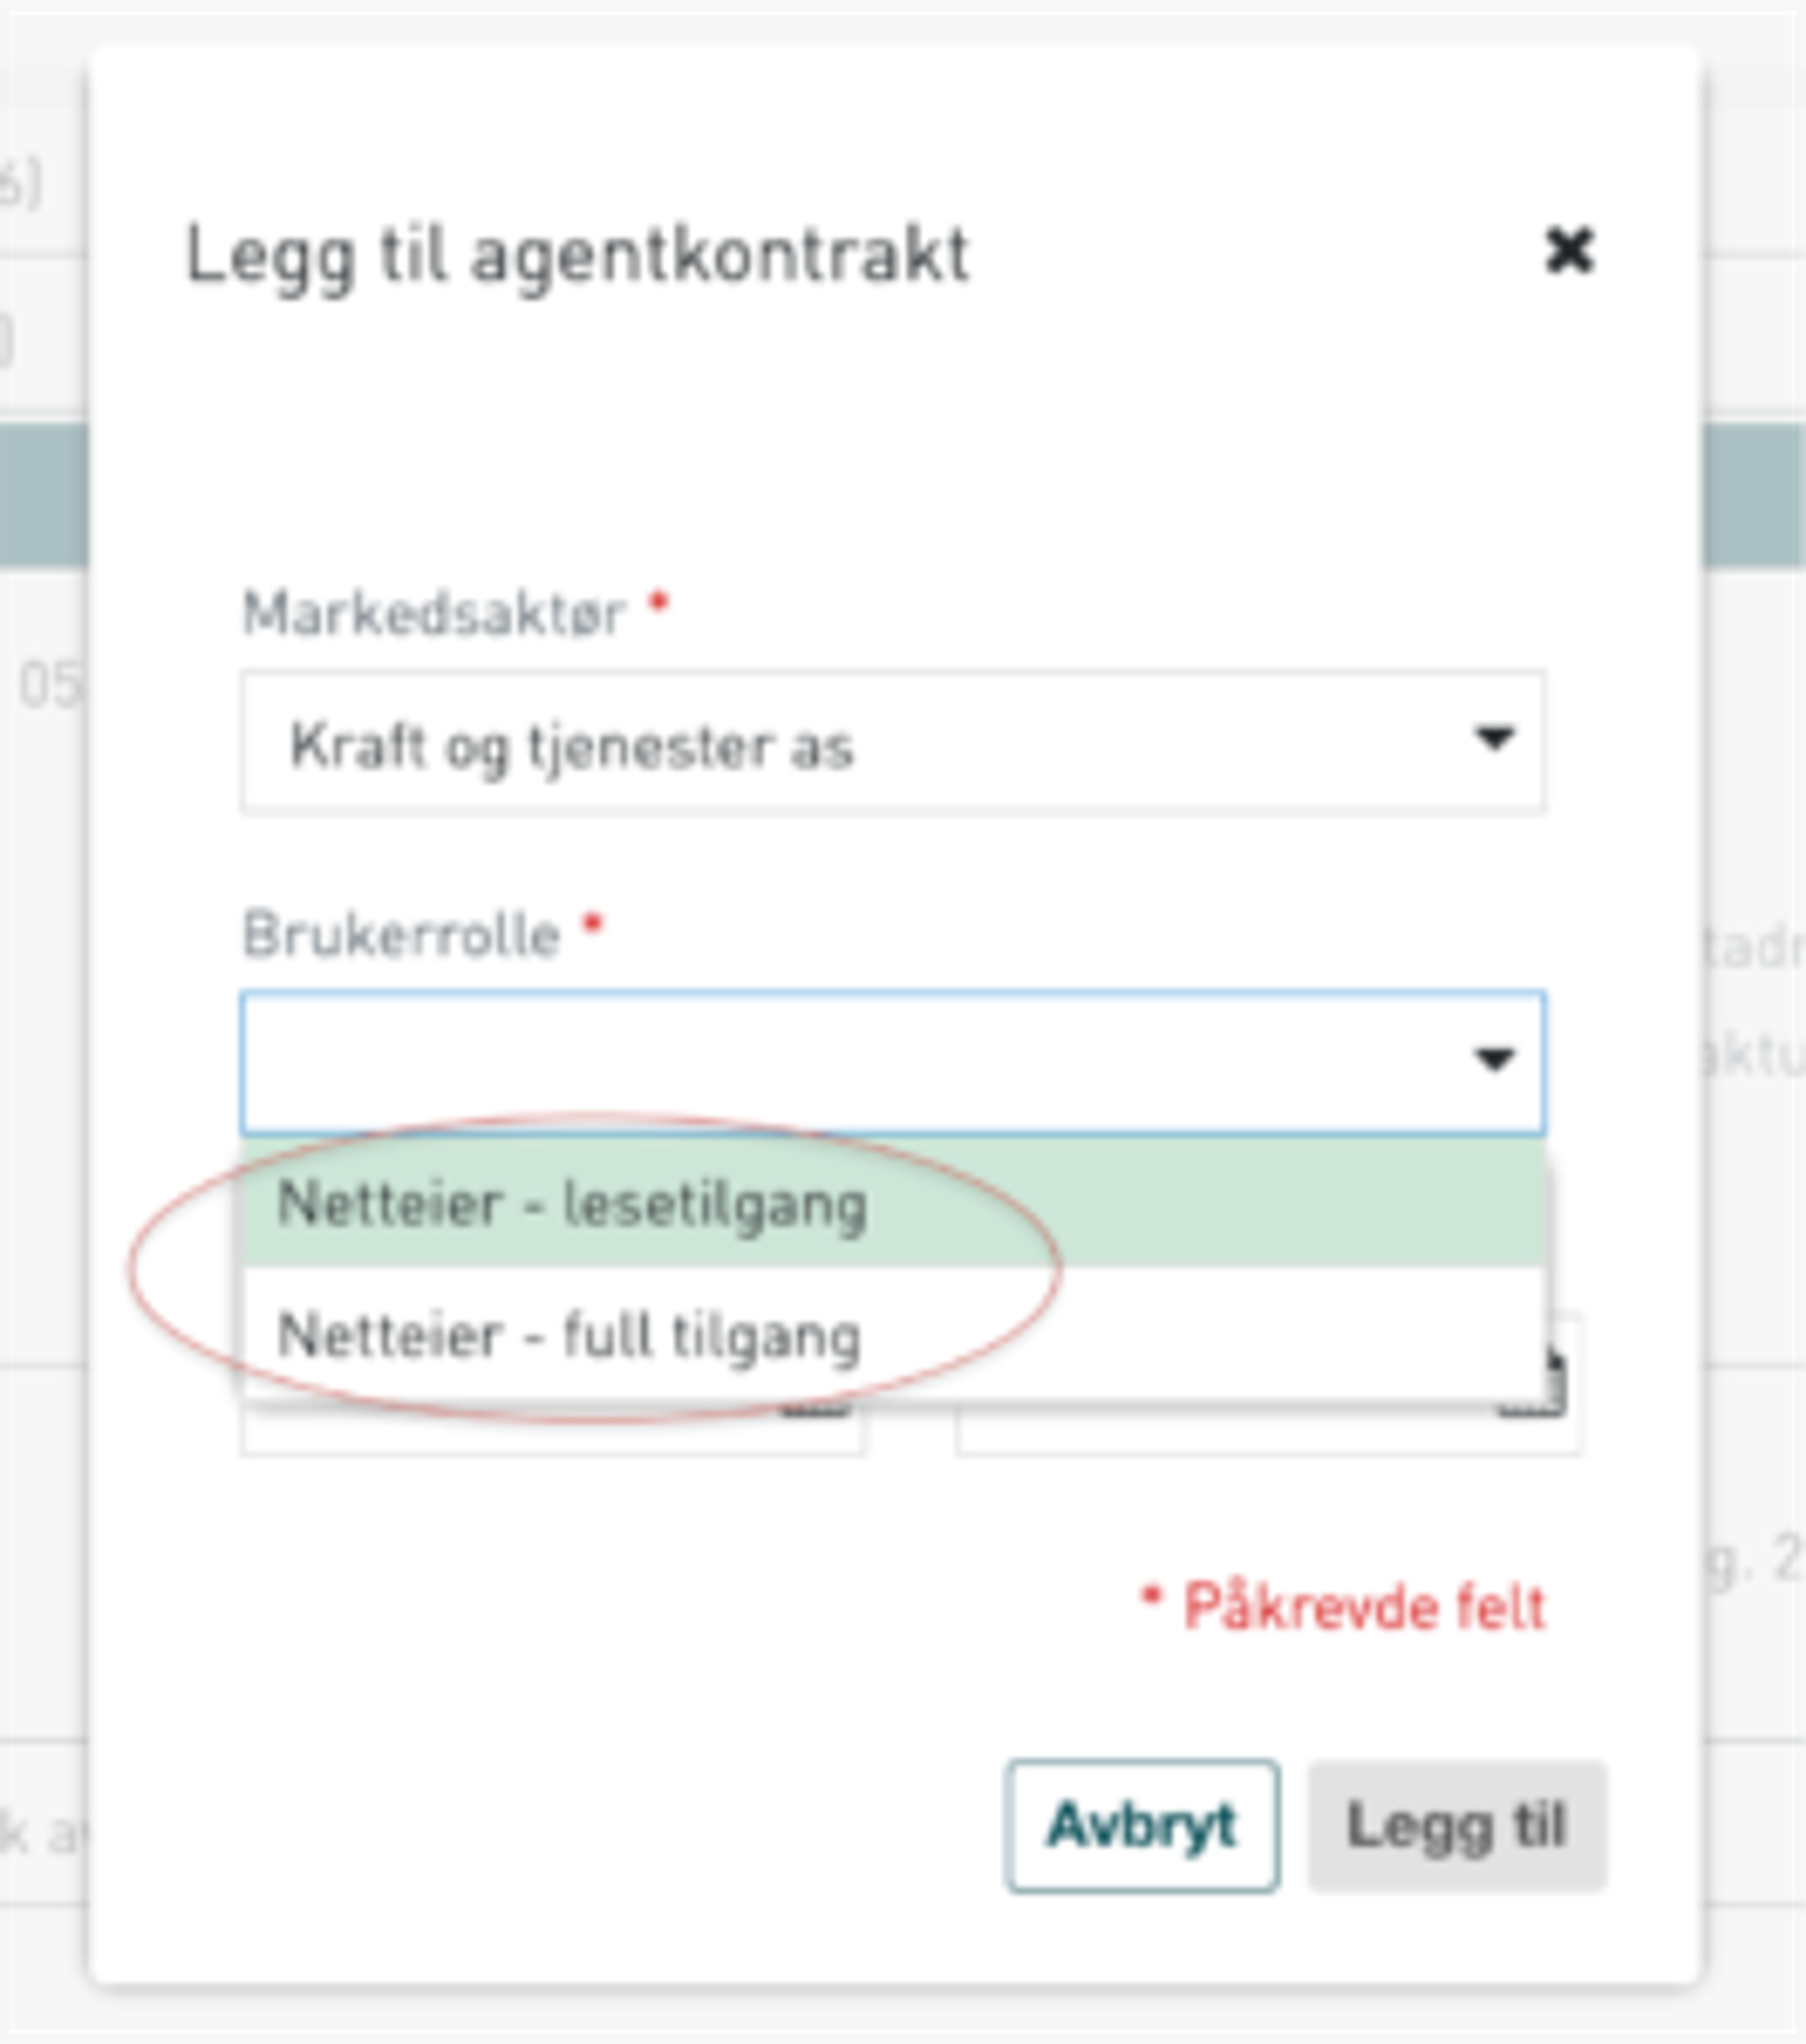This screenshot has width=1806, height=2044.
Task: Collapse the Brukerrolle dropdown arrow
Action: point(1494,1059)
